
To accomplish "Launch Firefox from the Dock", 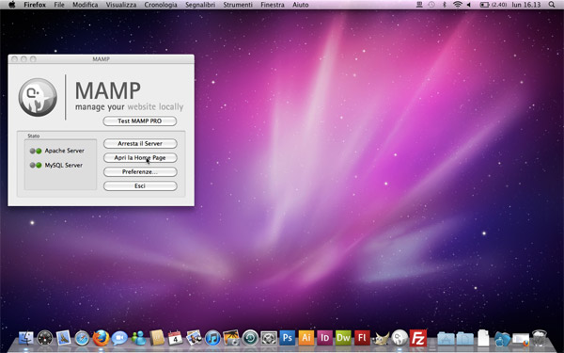I will [x=101, y=338].
